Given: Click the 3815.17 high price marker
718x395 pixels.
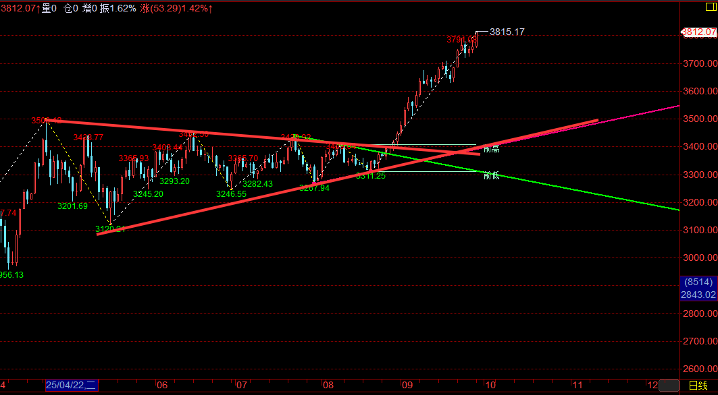Looking at the screenshot, I should (507, 32).
